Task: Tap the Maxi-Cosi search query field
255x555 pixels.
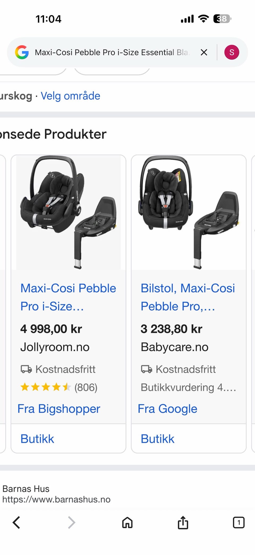Action: click(x=112, y=52)
